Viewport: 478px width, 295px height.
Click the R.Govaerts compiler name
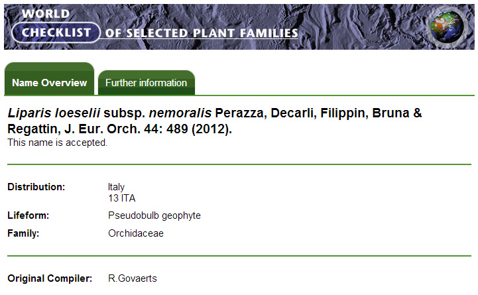click(x=133, y=278)
